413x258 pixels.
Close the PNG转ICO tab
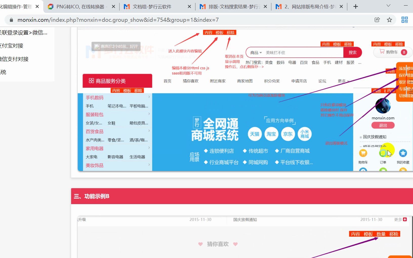click(x=114, y=7)
